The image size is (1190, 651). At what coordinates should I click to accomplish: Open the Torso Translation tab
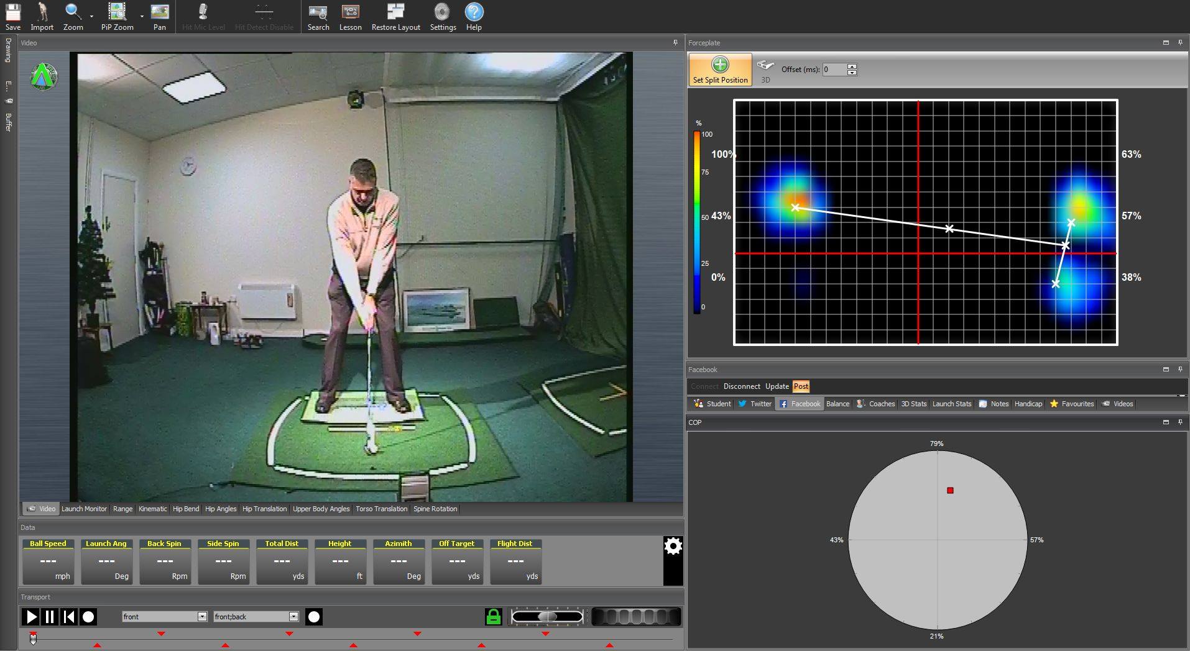[x=381, y=509]
